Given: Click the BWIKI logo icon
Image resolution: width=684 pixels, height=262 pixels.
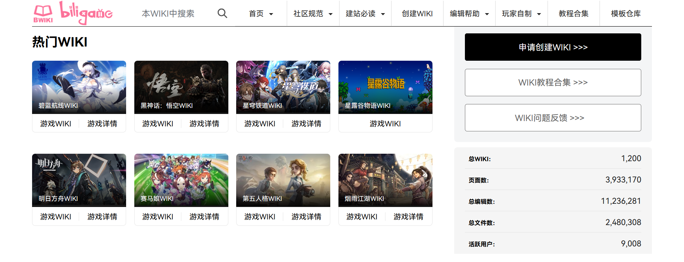Looking at the screenshot, I should pyautogui.click(x=43, y=14).
